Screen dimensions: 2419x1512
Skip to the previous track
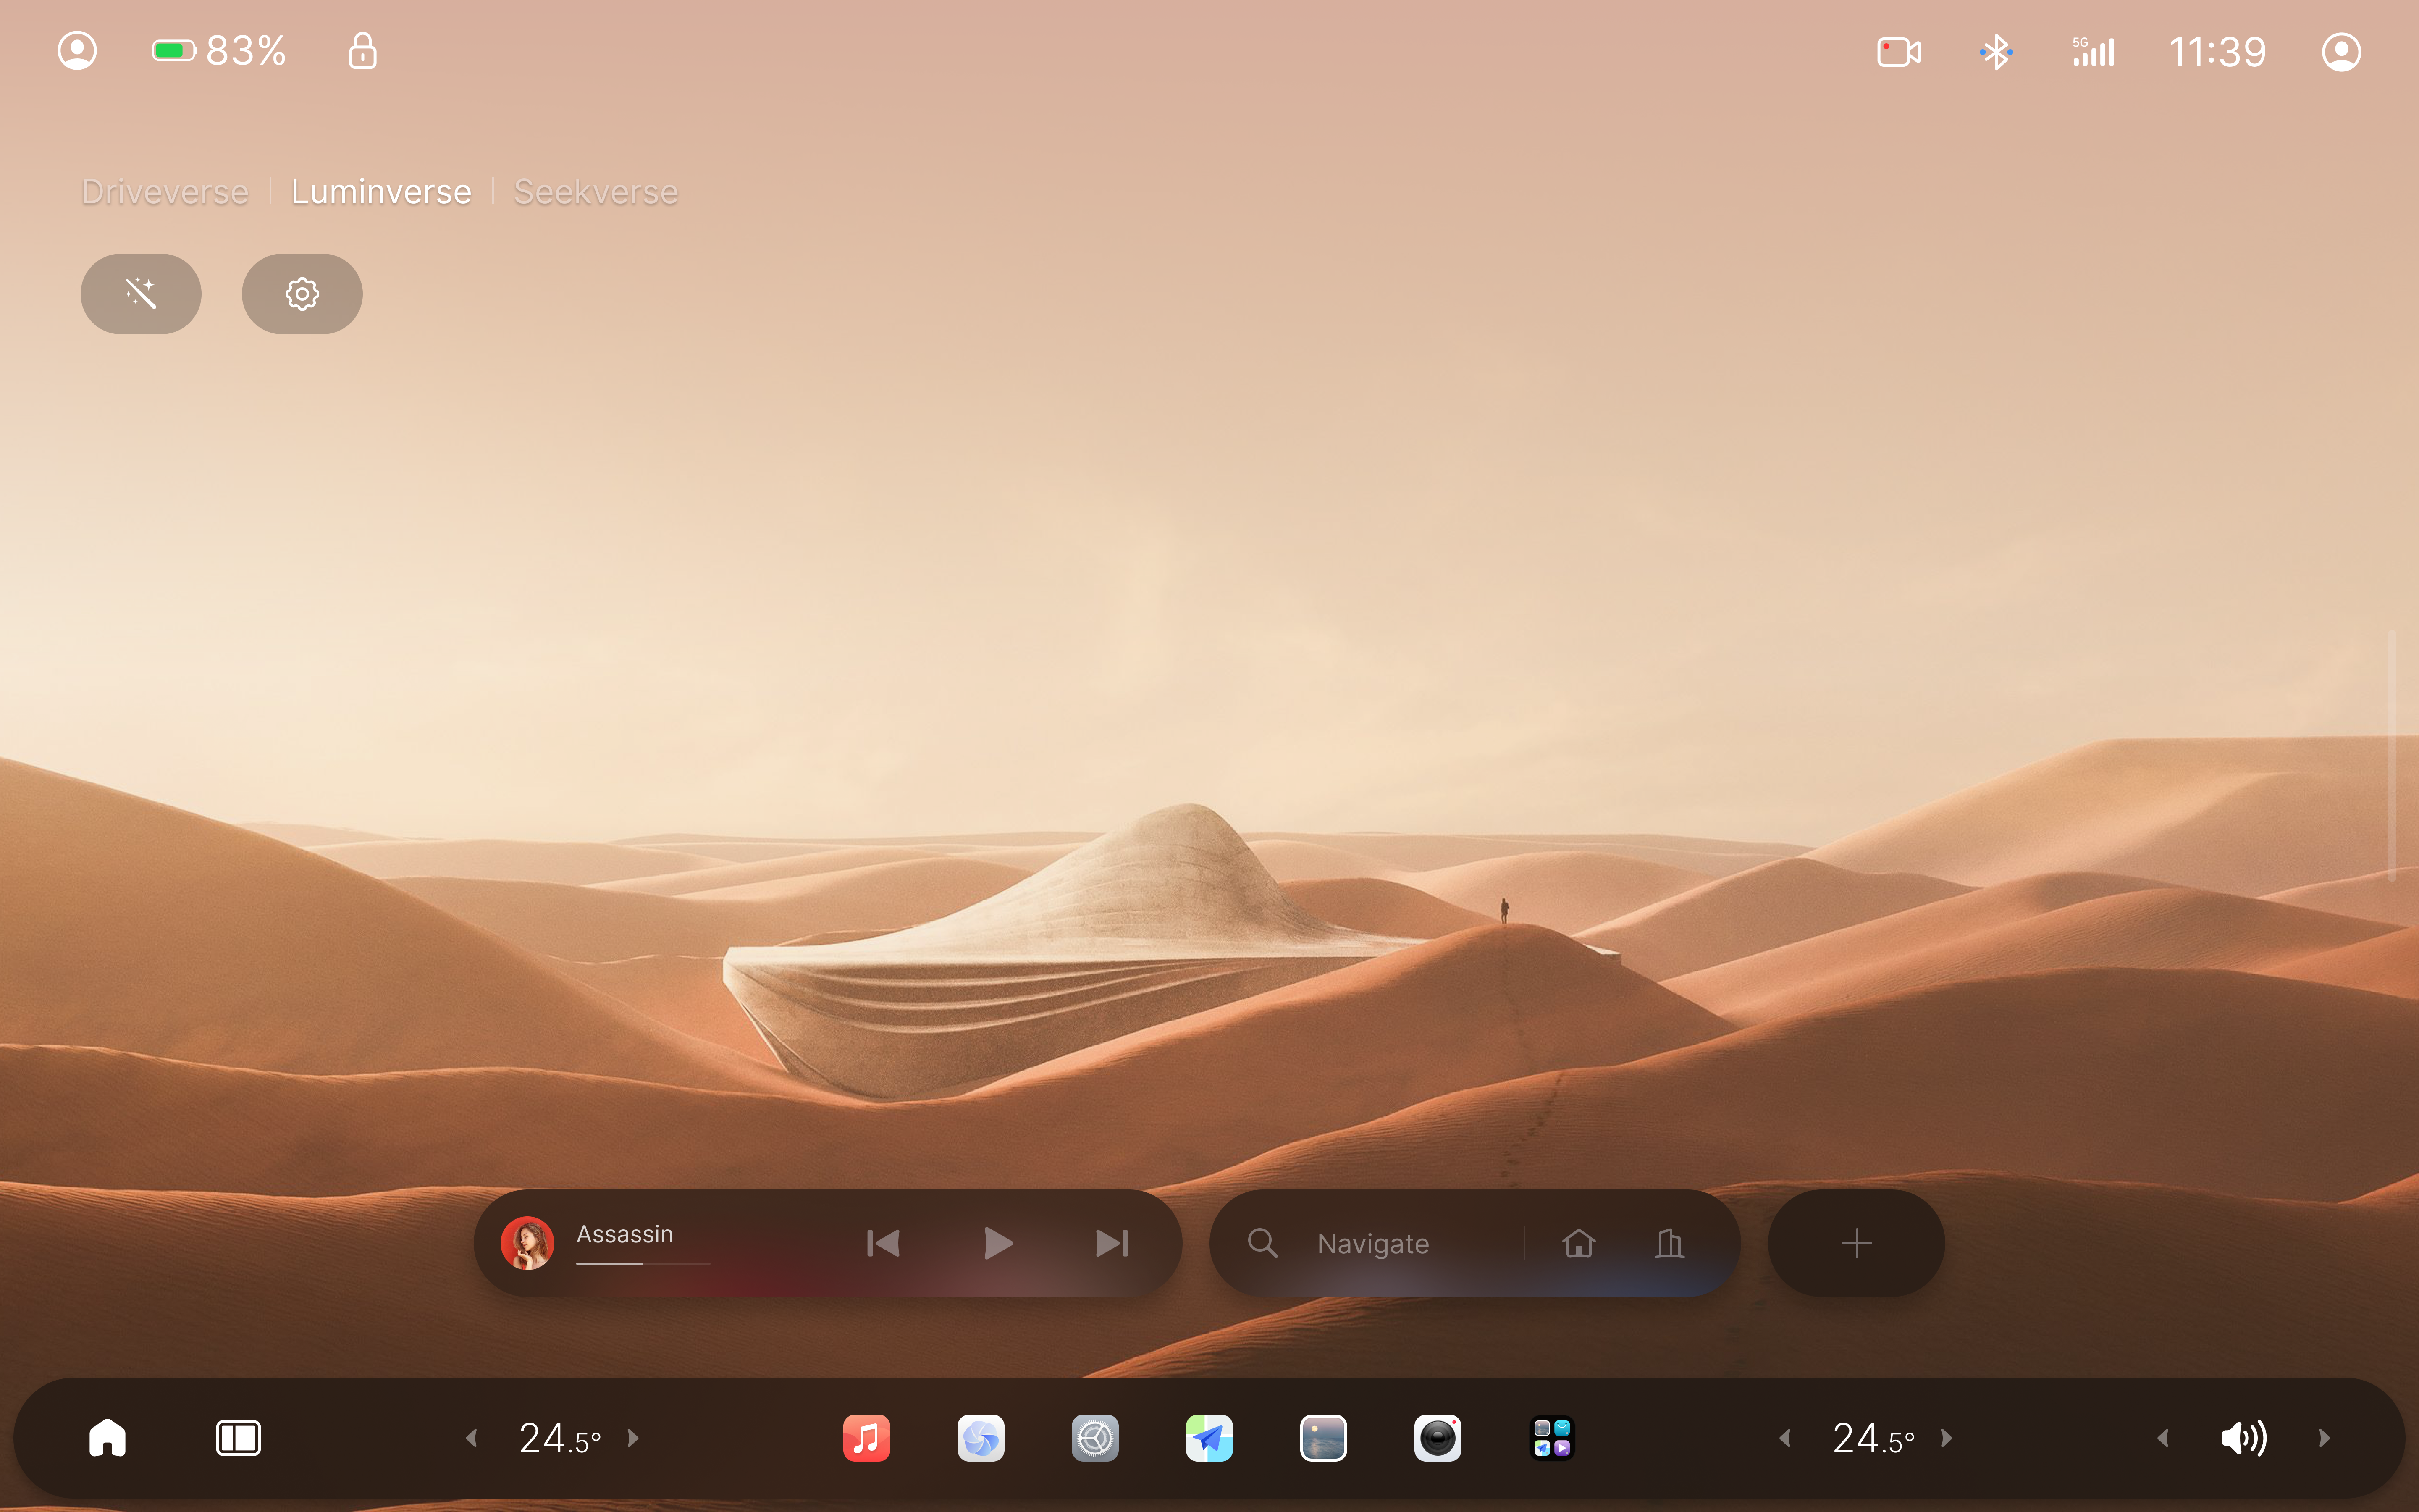[x=883, y=1243]
